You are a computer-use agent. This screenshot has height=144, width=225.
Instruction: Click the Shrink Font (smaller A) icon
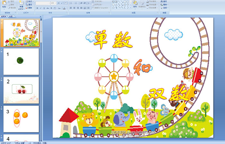tap(62, 3)
